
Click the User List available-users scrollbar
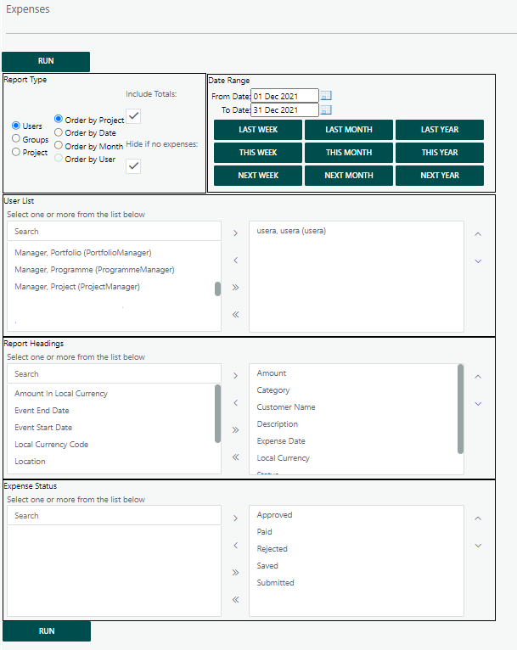coord(217,289)
